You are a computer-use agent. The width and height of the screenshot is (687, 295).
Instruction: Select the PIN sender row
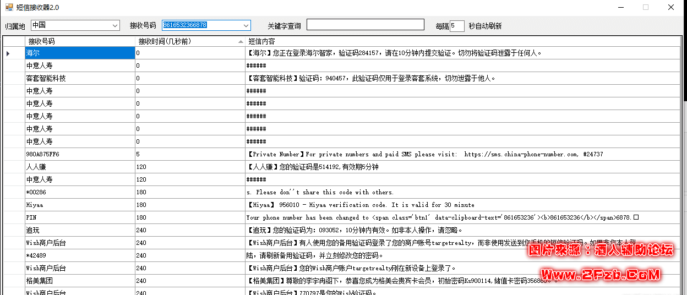[80, 217]
